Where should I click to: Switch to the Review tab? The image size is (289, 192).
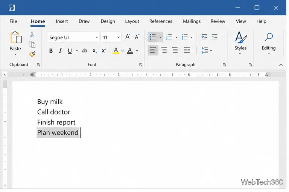click(218, 21)
